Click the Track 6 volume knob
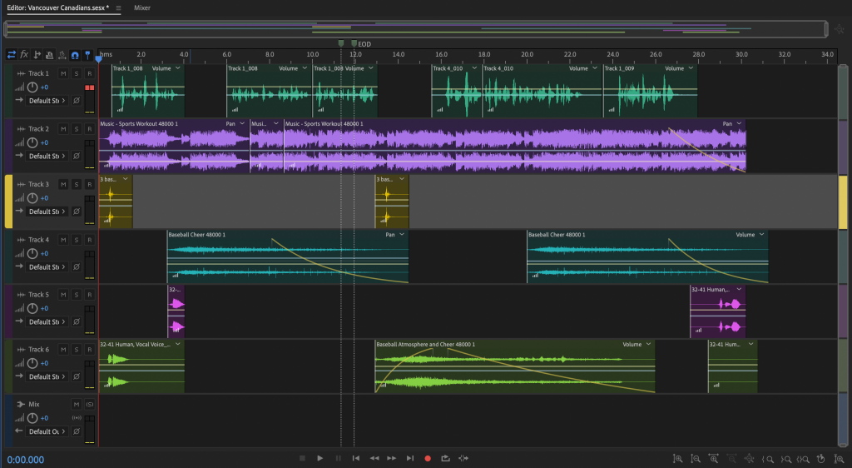Image resolution: width=852 pixels, height=468 pixels. point(32,363)
